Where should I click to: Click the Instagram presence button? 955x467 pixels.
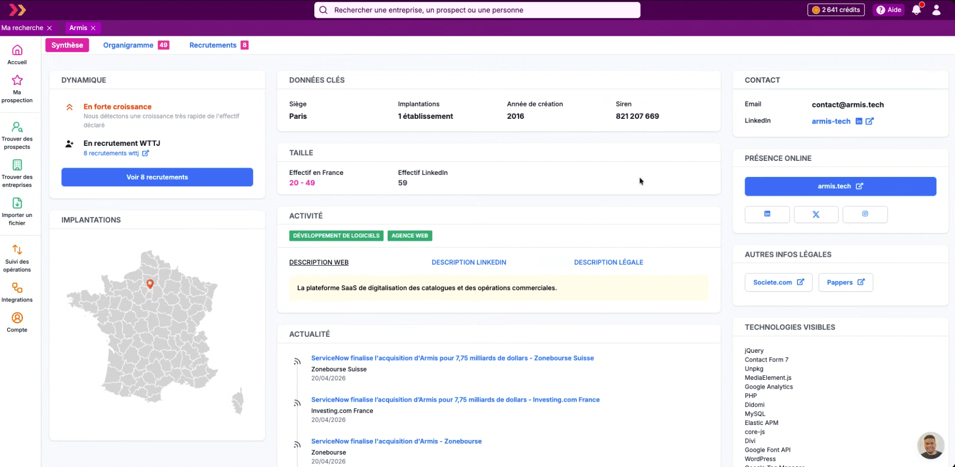point(865,214)
